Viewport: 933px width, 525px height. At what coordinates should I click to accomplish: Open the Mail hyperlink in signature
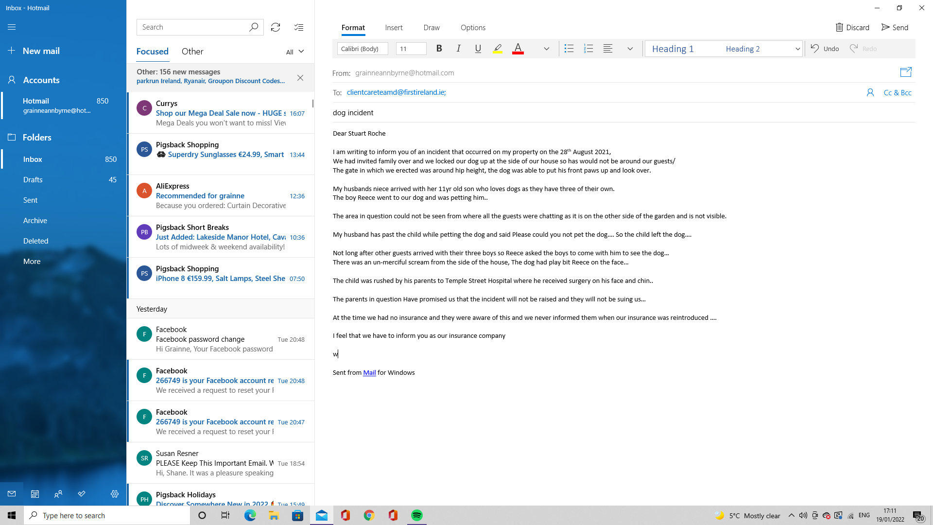(369, 373)
